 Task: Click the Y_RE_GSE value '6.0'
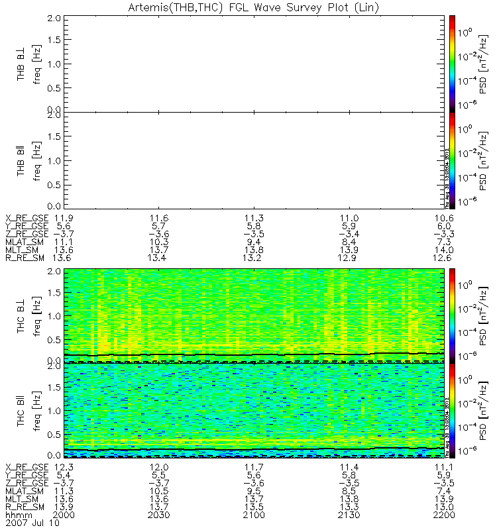pyautogui.click(x=444, y=226)
